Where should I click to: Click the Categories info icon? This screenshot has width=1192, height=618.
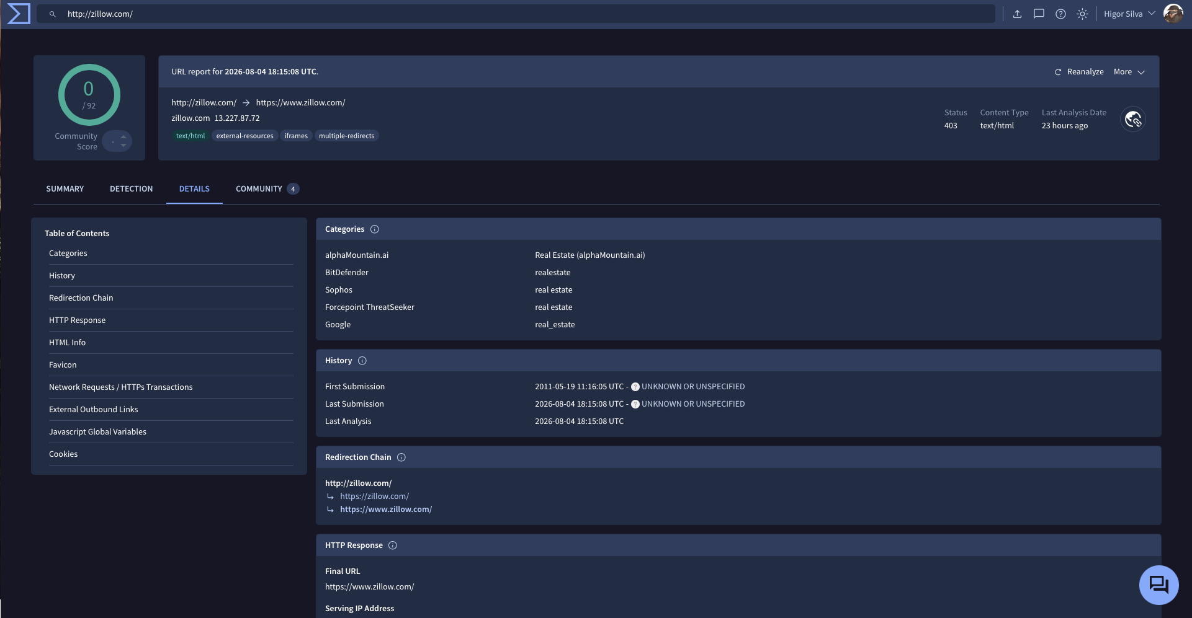[x=375, y=229]
